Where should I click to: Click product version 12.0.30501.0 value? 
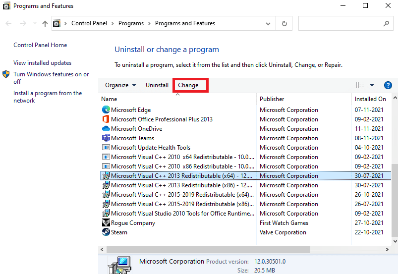(270, 261)
